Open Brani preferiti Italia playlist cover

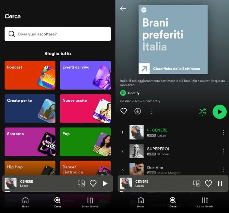[x=173, y=39]
